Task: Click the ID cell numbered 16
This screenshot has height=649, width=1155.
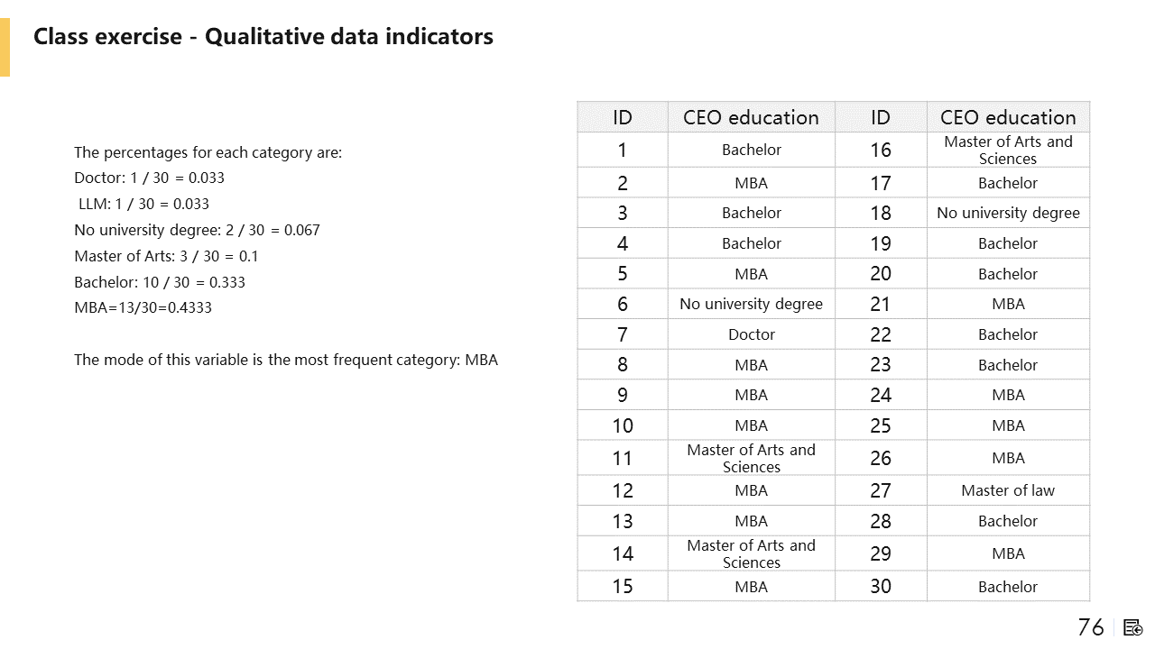Action: (881, 150)
